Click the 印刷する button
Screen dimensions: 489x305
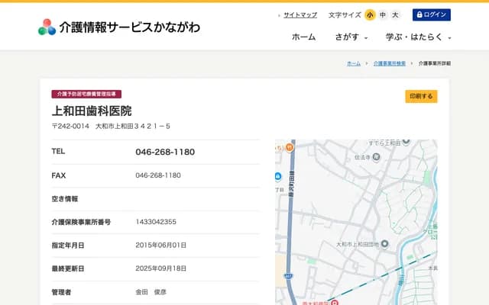point(421,96)
